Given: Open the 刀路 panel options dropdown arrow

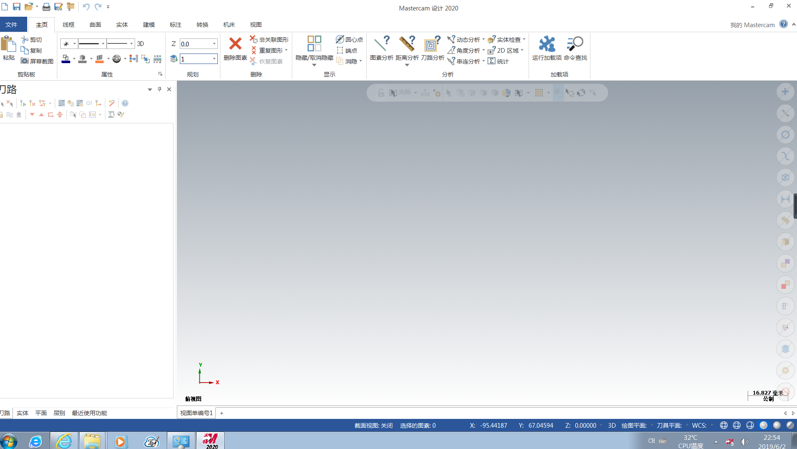Looking at the screenshot, I should pos(150,89).
